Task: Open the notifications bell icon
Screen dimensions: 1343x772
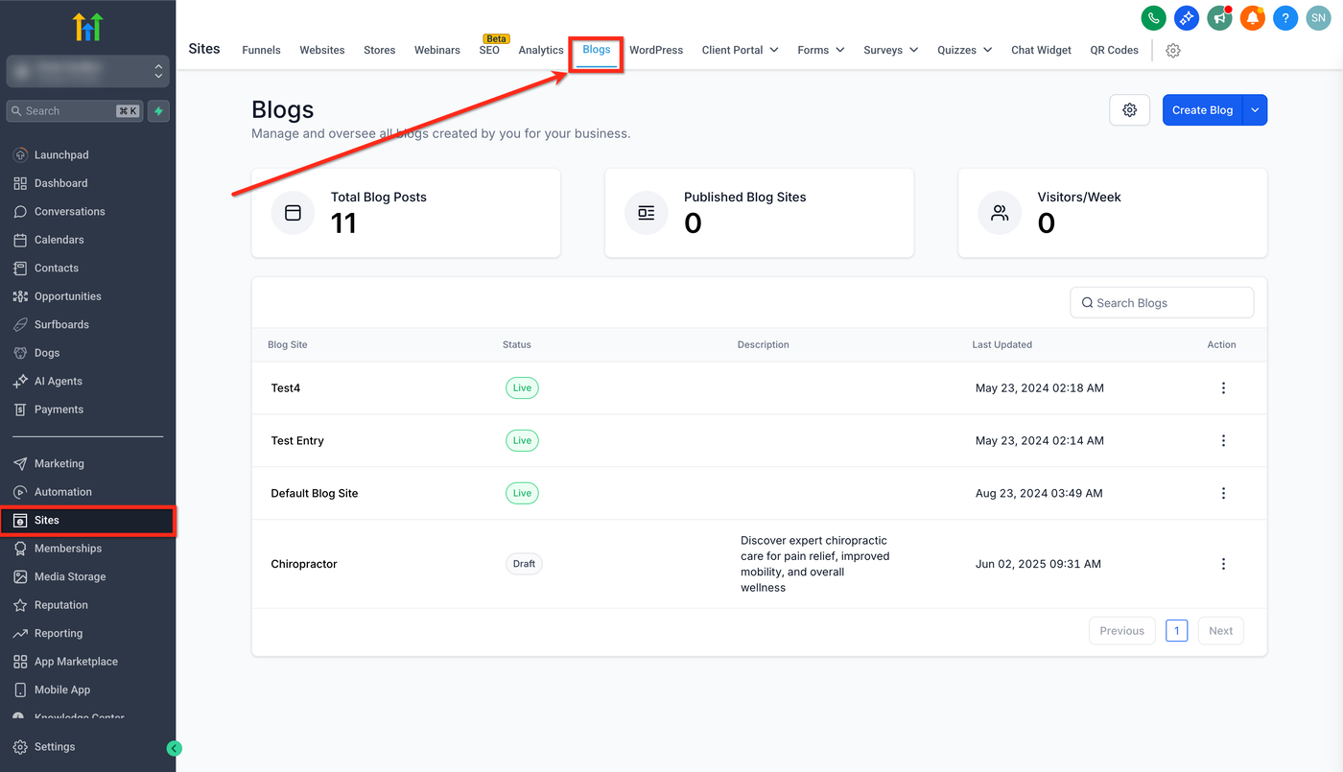Action: 1252,17
